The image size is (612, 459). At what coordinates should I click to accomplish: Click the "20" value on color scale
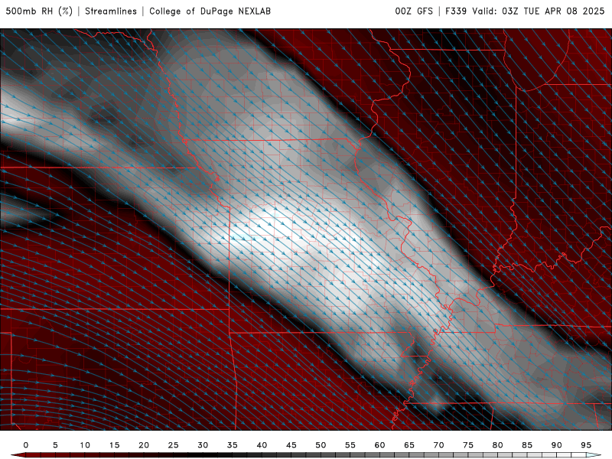point(144,445)
